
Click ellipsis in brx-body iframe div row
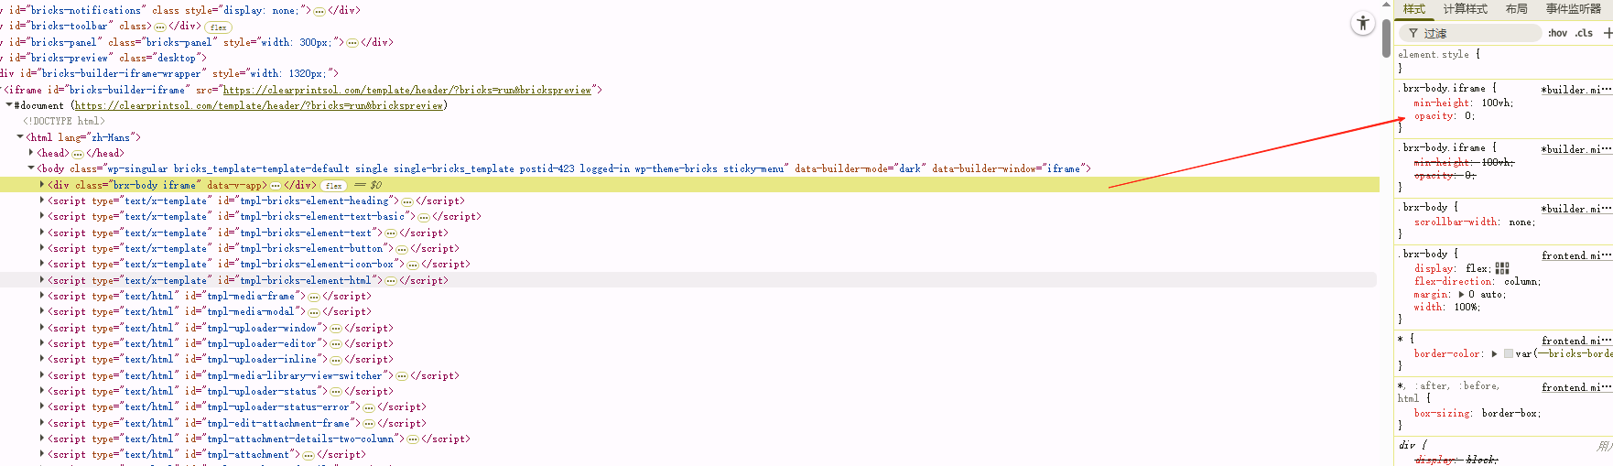click(276, 186)
